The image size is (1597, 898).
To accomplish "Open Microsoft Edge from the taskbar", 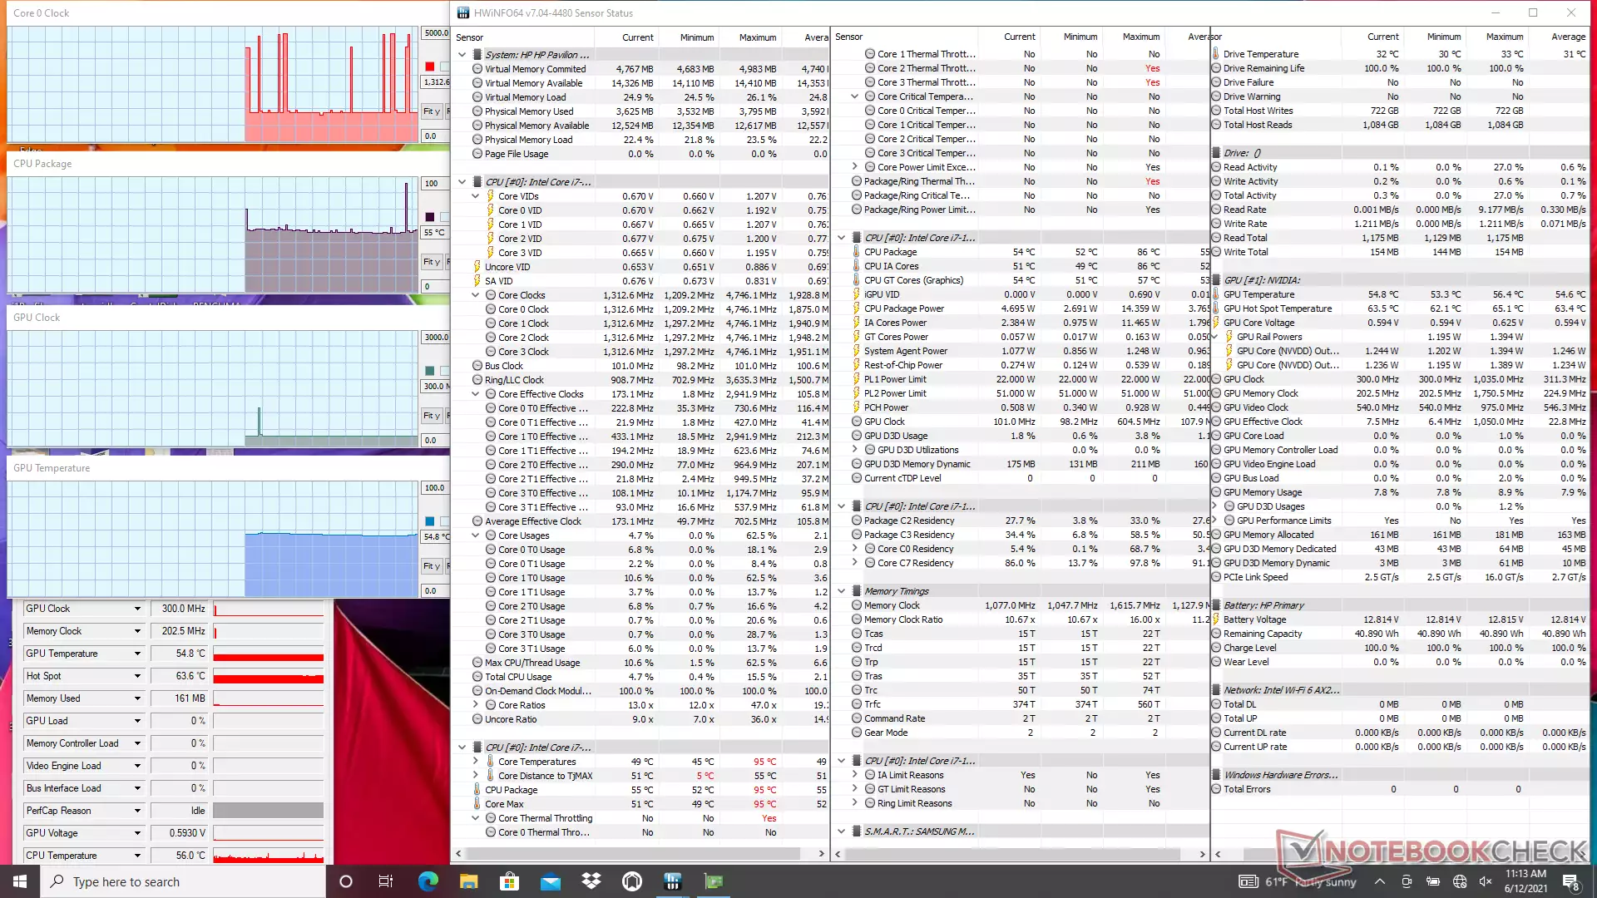I will pos(428,881).
